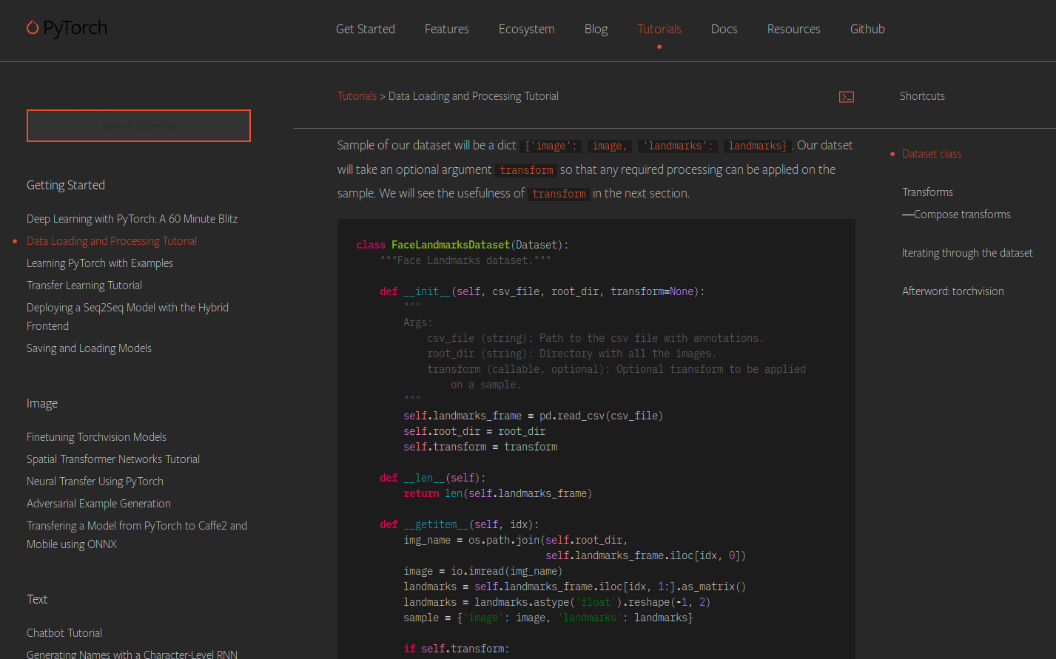Go to PyTorch Github link
Image resolution: width=1056 pixels, height=659 pixels.
pyautogui.click(x=867, y=29)
